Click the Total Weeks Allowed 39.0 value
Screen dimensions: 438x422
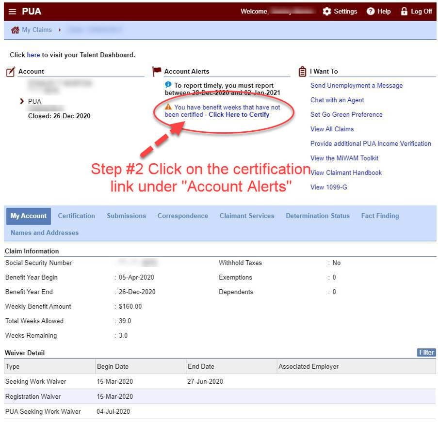125,321
